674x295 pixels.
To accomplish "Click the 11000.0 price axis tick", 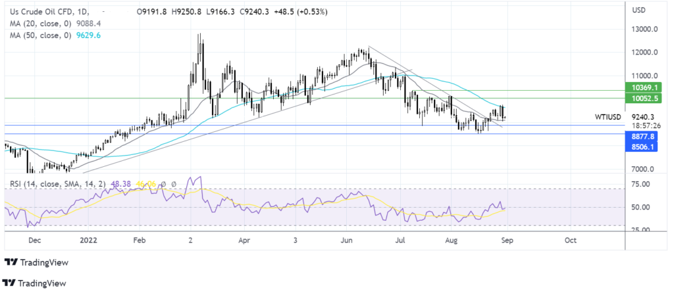I will 644,76.
